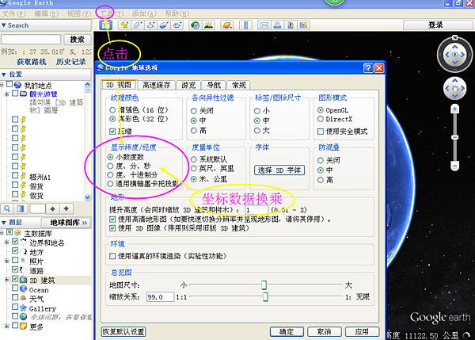Image resolution: width=475 pixels, height=340 pixels.
Task: Click the 搜索 button
Action: [x=78, y=40]
